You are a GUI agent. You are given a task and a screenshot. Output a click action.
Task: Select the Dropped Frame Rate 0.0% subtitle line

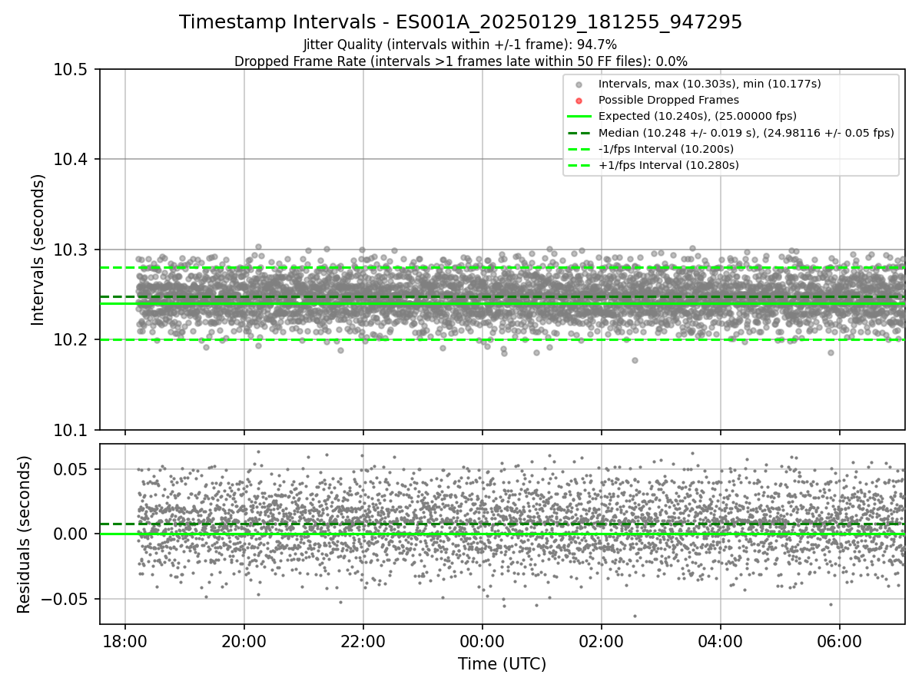click(x=461, y=61)
